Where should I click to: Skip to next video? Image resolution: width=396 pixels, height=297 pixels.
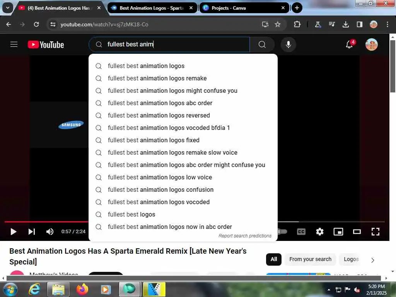pyautogui.click(x=32, y=232)
